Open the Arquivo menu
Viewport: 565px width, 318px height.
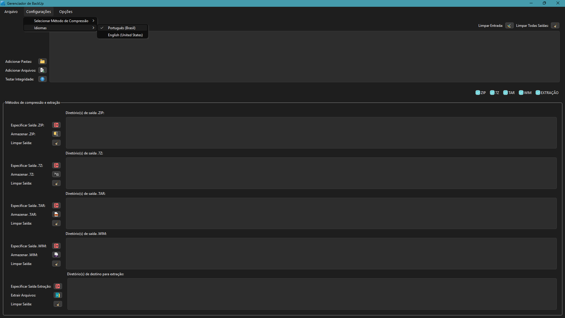click(11, 11)
